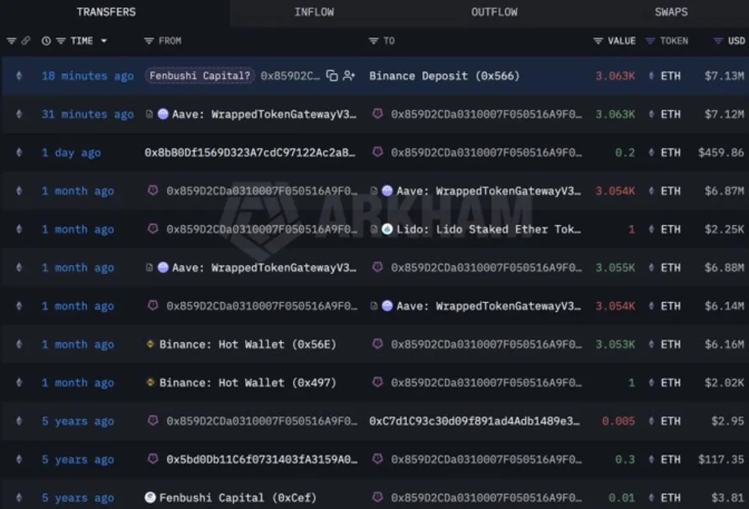Click the Aave icon in the 31 minutes ago row
Image resolution: width=749 pixels, height=509 pixels.
pos(163,114)
